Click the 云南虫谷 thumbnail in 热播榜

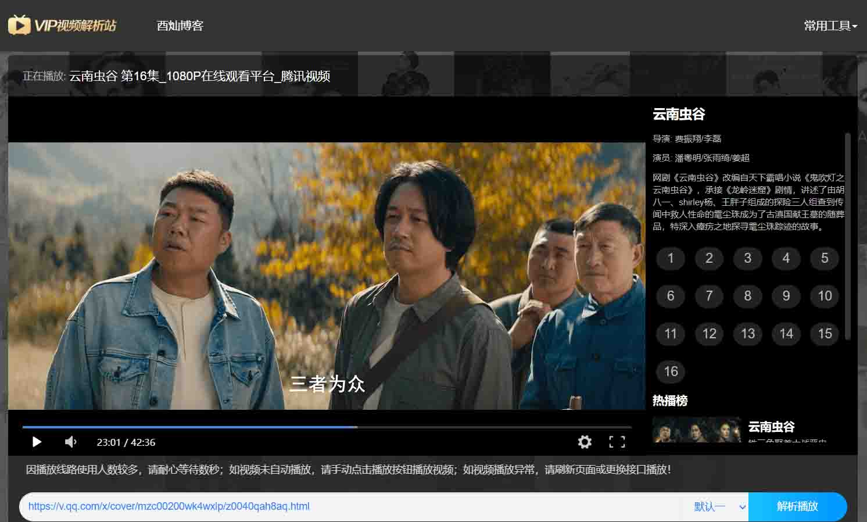click(697, 430)
